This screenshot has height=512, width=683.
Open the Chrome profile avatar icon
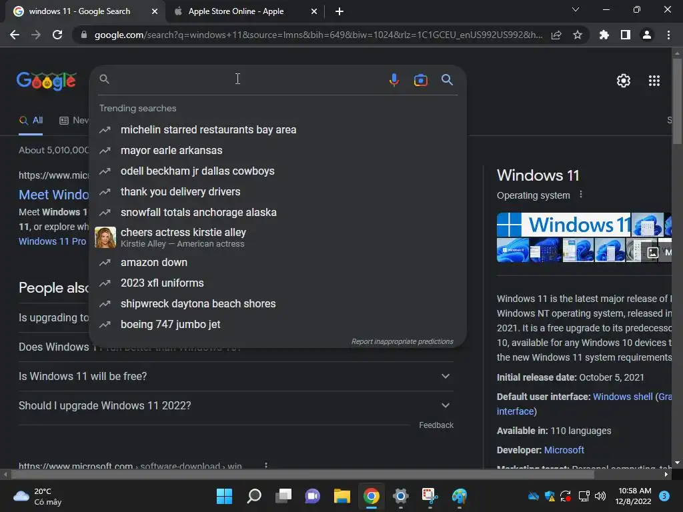pos(647,35)
